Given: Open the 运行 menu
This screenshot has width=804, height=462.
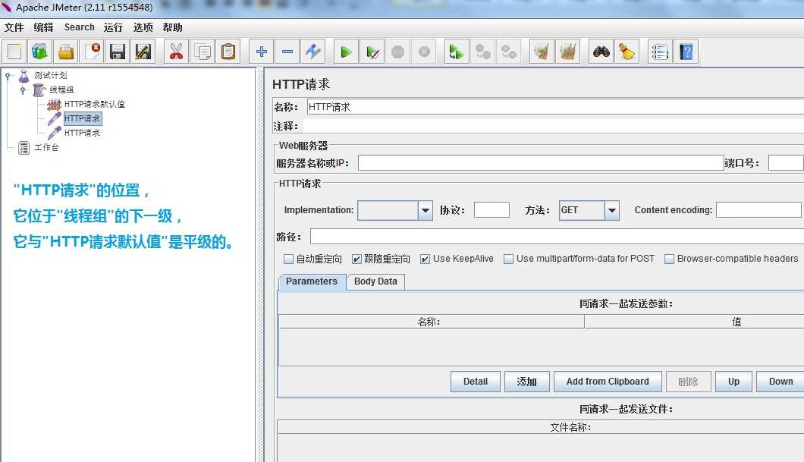Looking at the screenshot, I should pos(113,27).
